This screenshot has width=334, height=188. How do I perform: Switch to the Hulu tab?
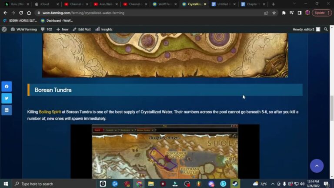(x=17, y=4)
